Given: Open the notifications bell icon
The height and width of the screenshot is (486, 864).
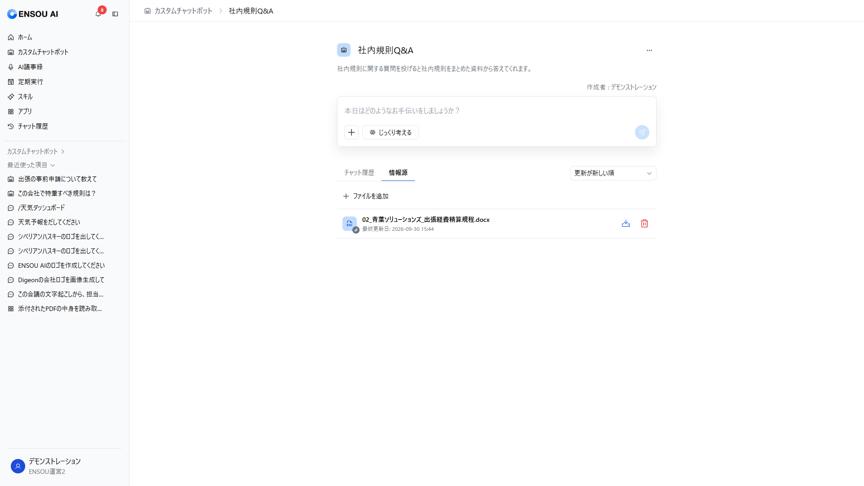Looking at the screenshot, I should click(98, 14).
